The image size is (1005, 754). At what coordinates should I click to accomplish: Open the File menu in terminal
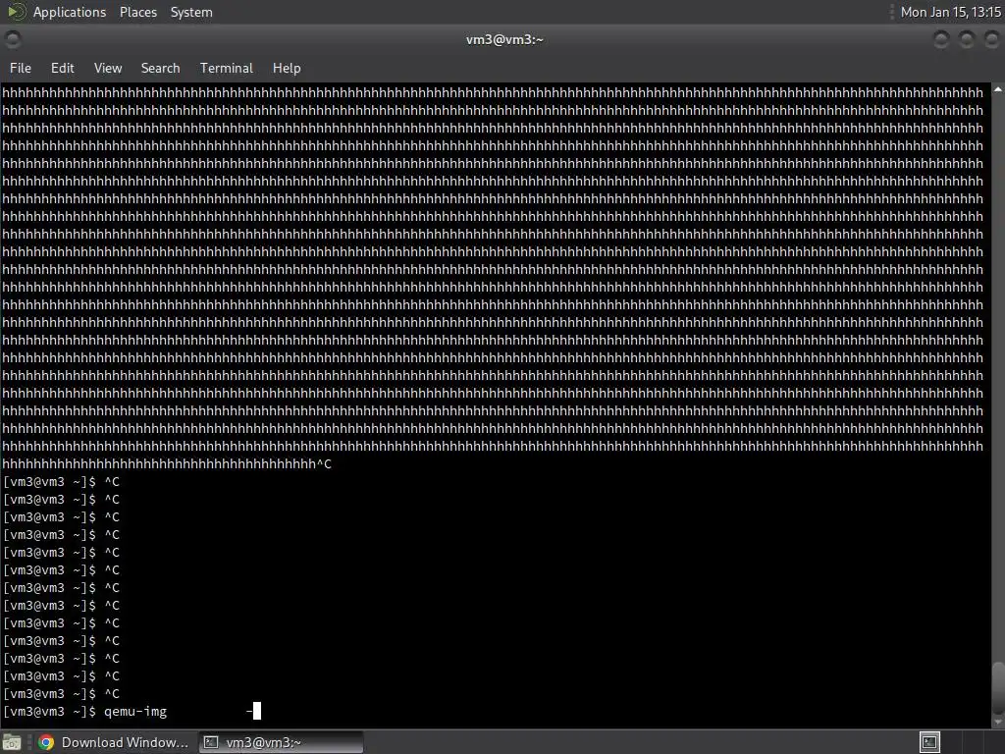point(20,68)
